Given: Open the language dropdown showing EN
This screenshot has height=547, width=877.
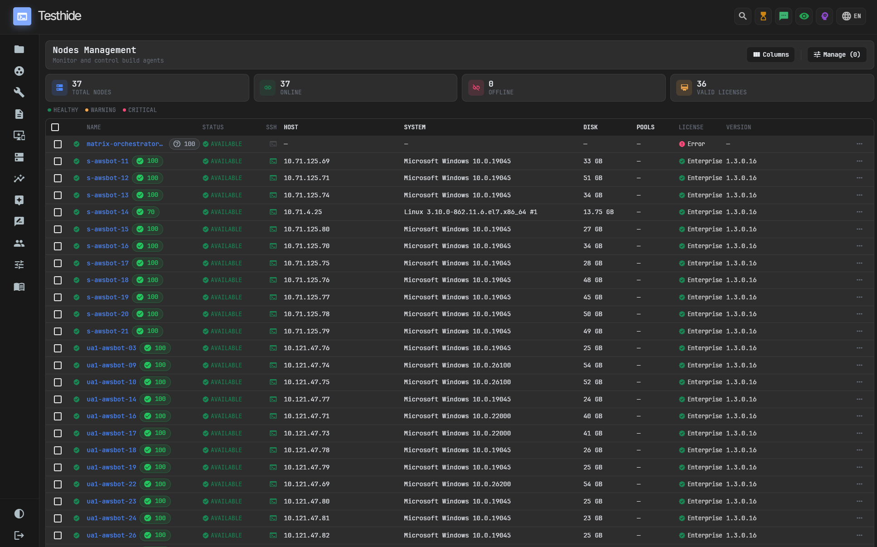Looking at the screenshot, I should [x=851, y=16].
